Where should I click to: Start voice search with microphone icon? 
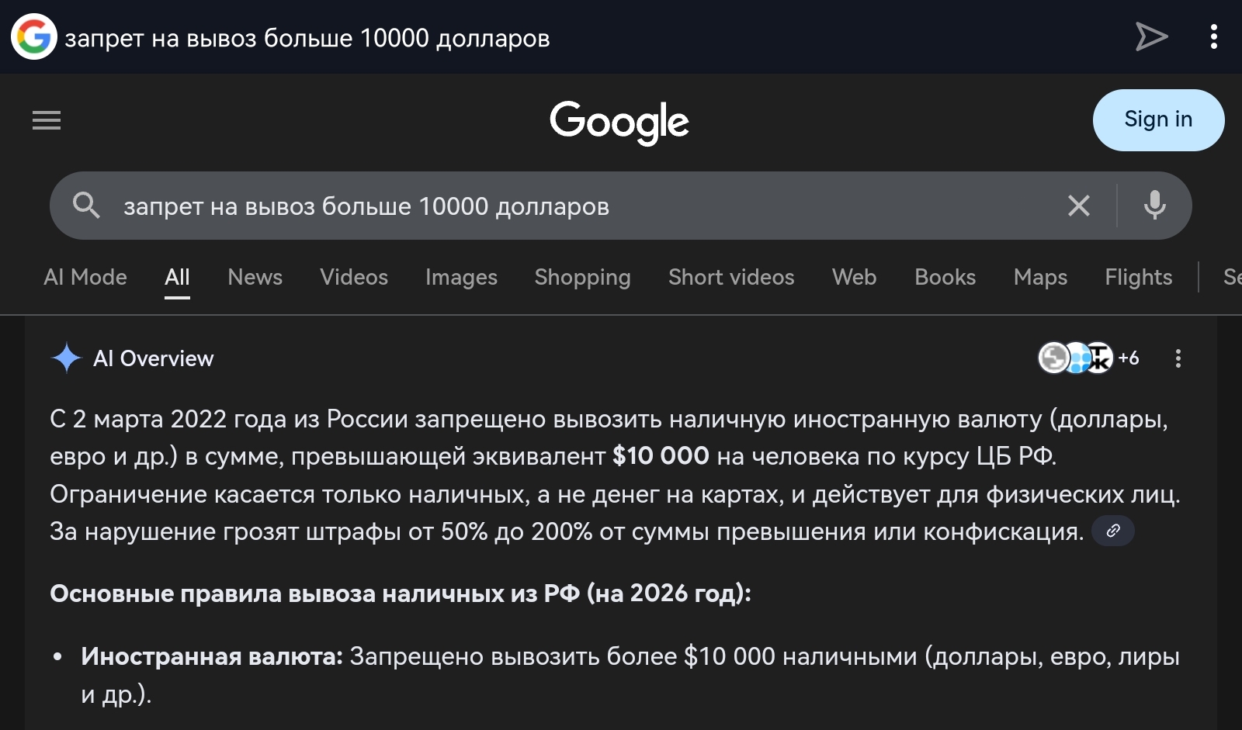click(1155, 206)
